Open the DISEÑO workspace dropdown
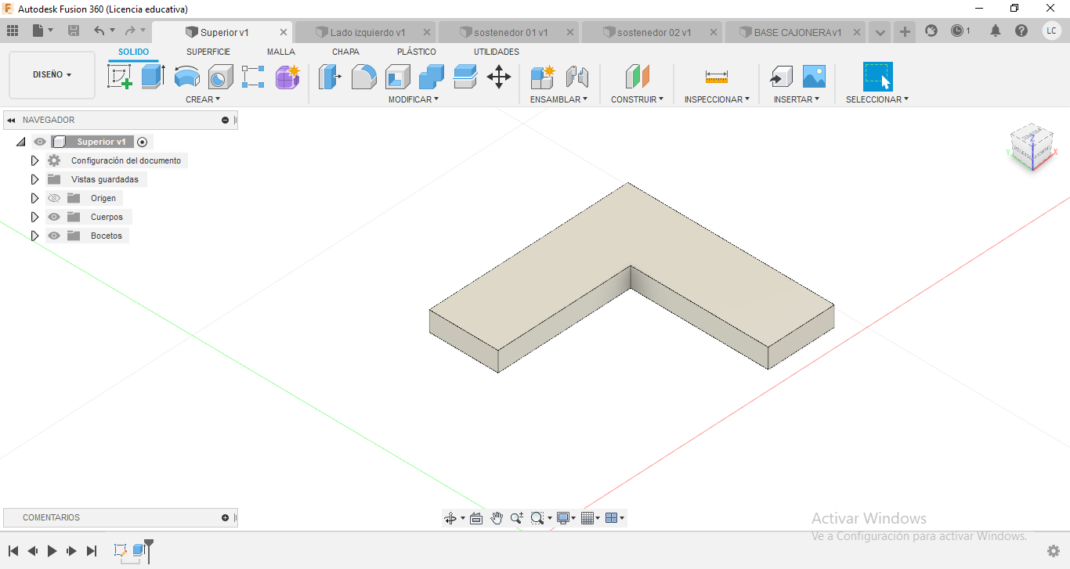Image resolution: width=1070 pixels, height=569 pixels. point(52,75)
